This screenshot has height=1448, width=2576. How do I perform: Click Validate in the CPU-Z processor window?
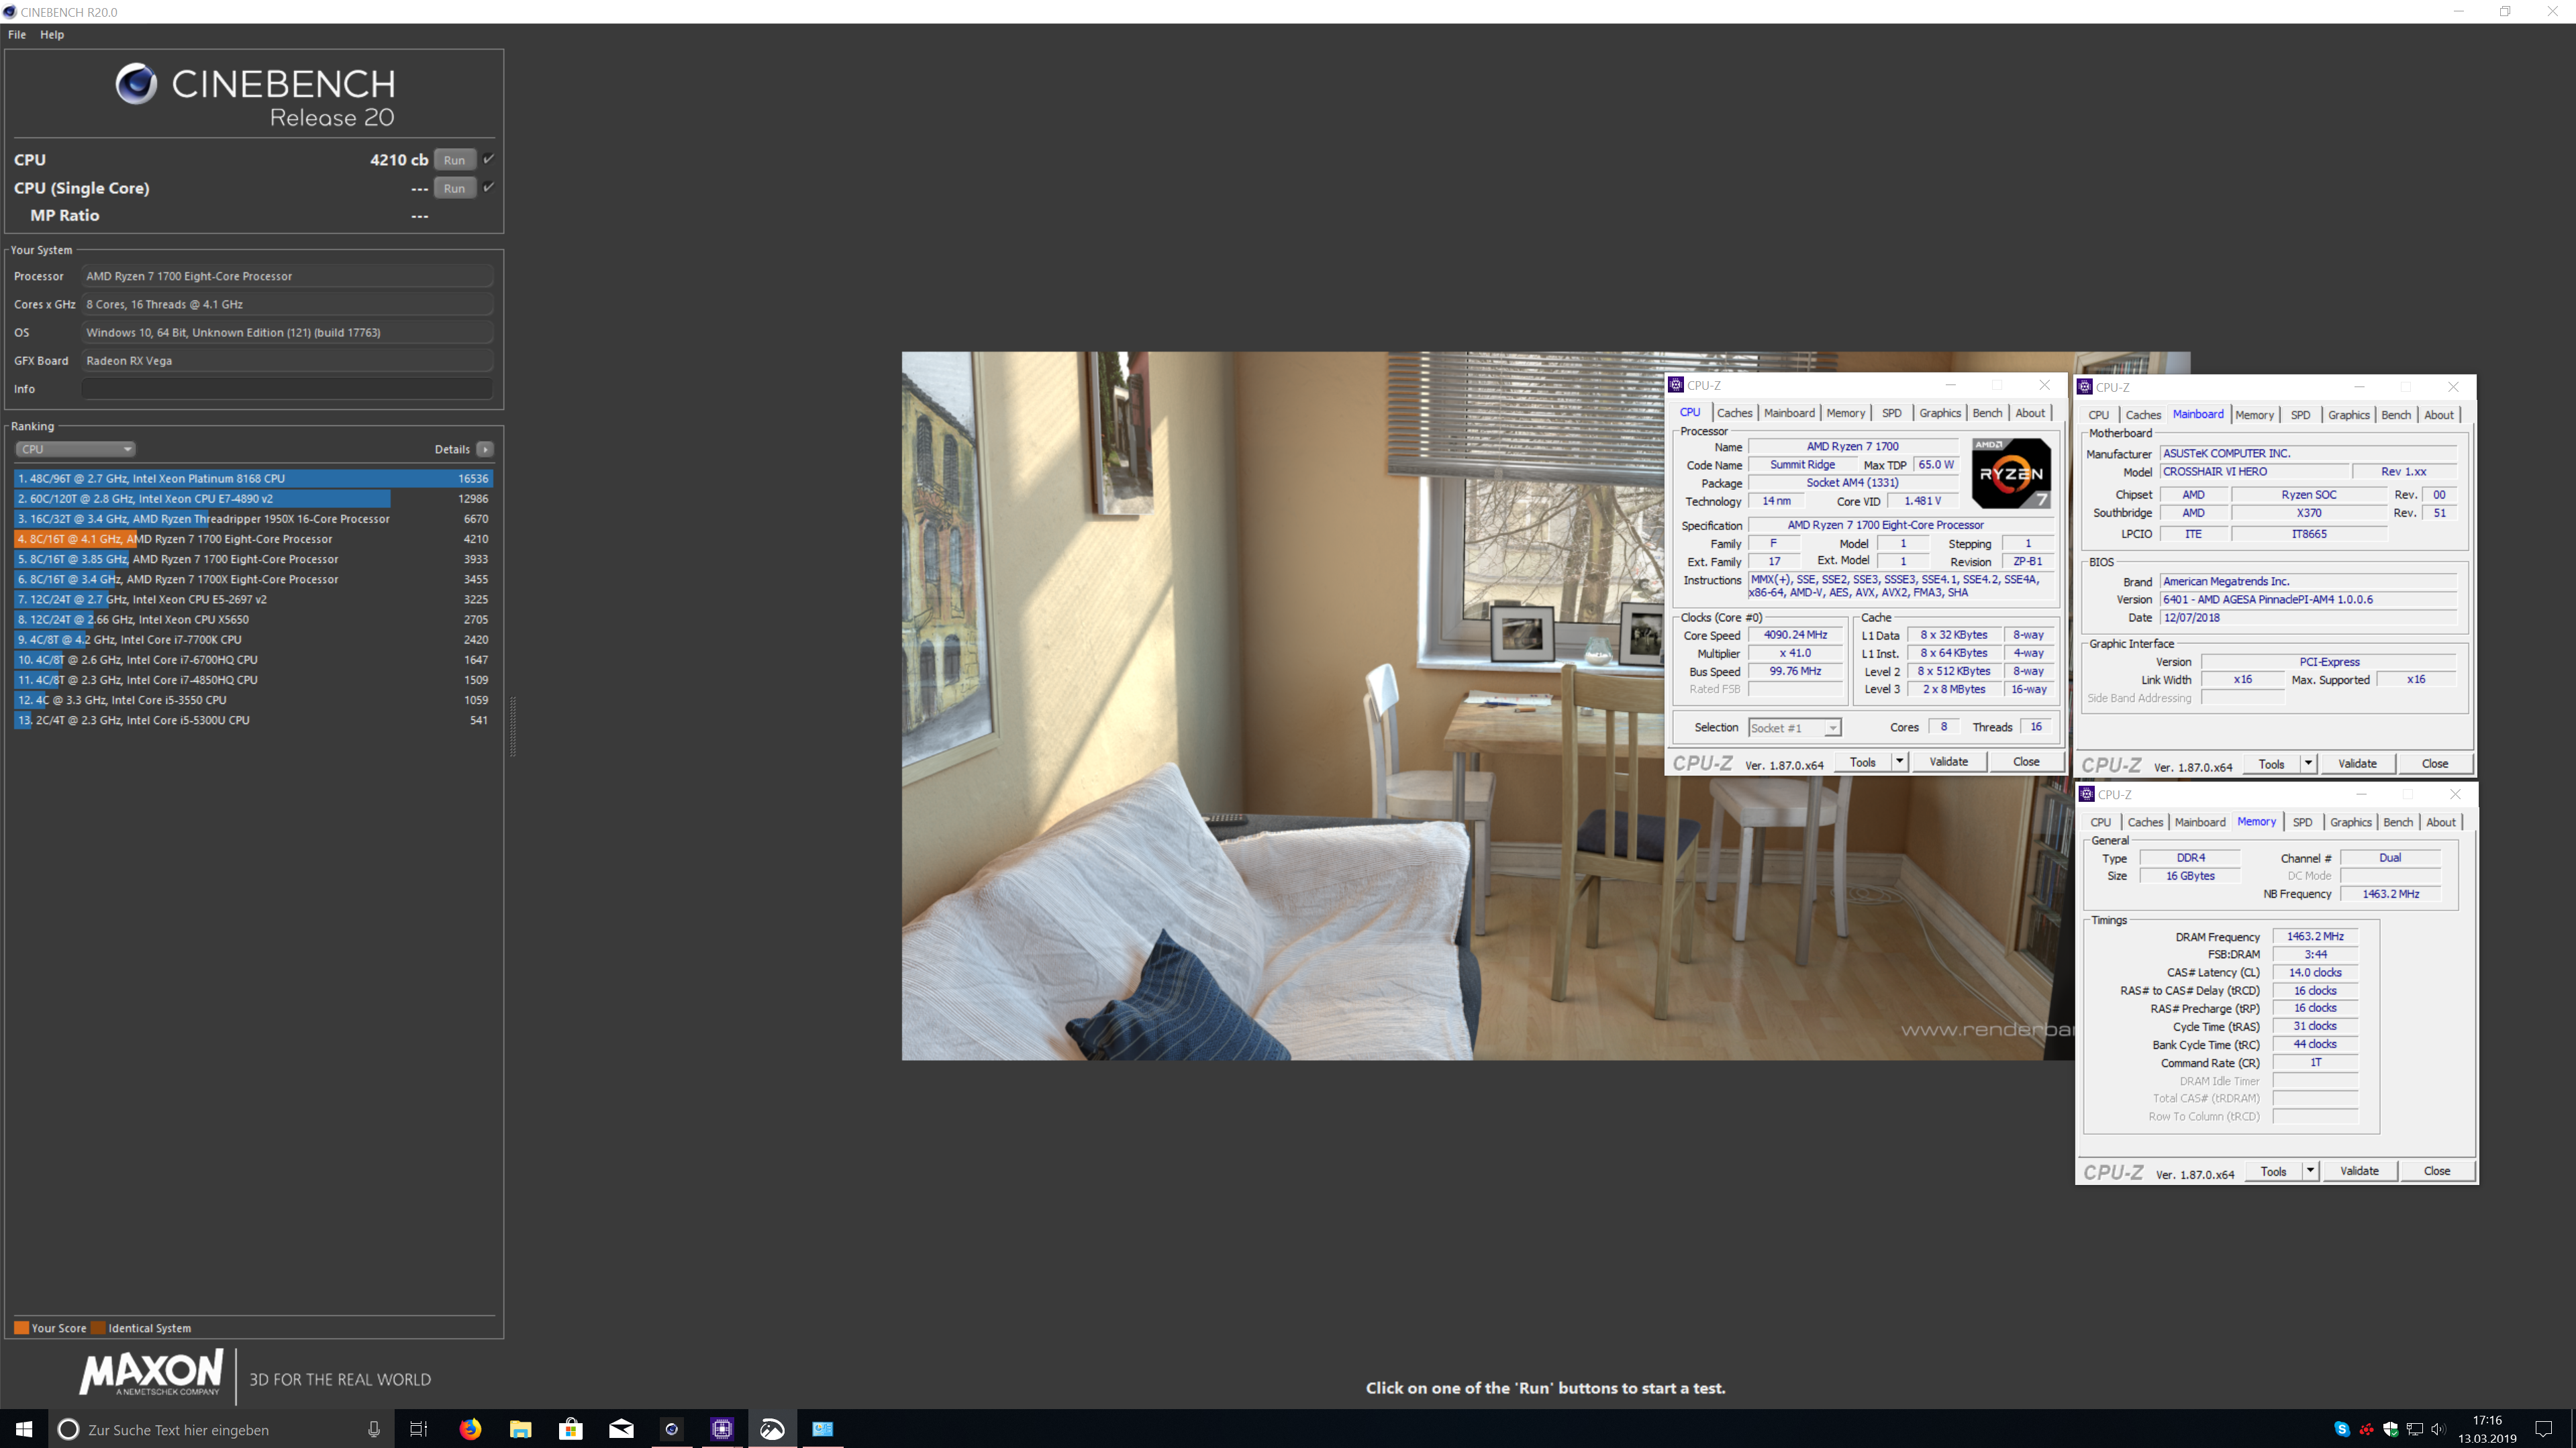pos(1948,762)
